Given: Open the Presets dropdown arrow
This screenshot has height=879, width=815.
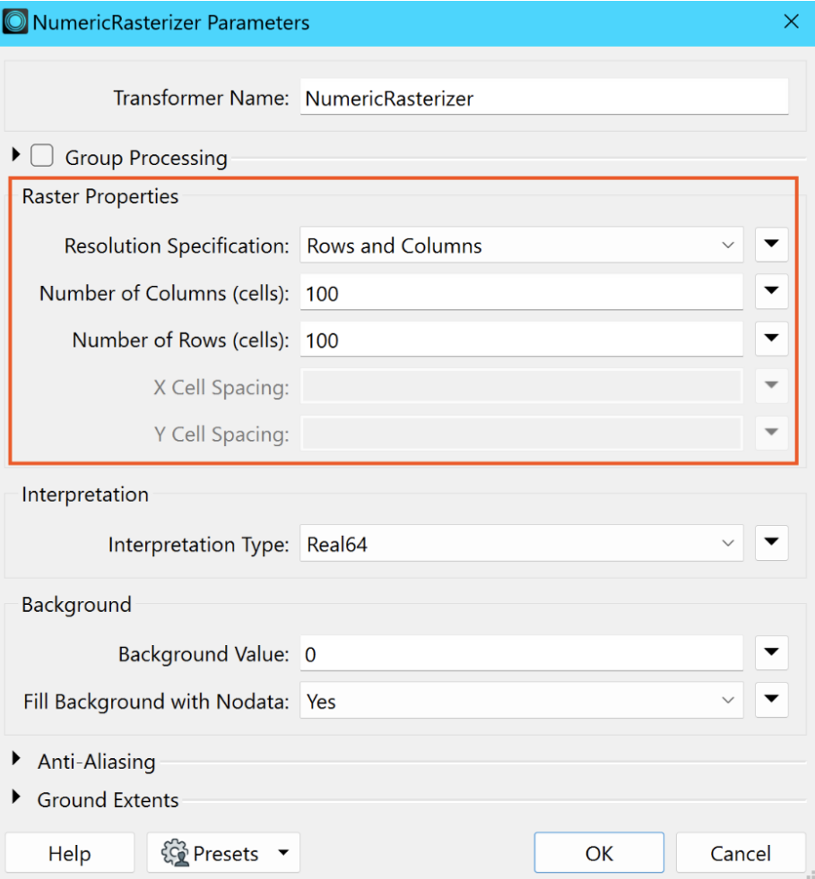Looking at the screenshot, I should click(284, 853).
